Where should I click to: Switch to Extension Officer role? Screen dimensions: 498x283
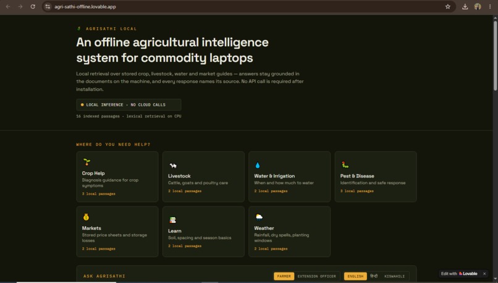(316, 276)
